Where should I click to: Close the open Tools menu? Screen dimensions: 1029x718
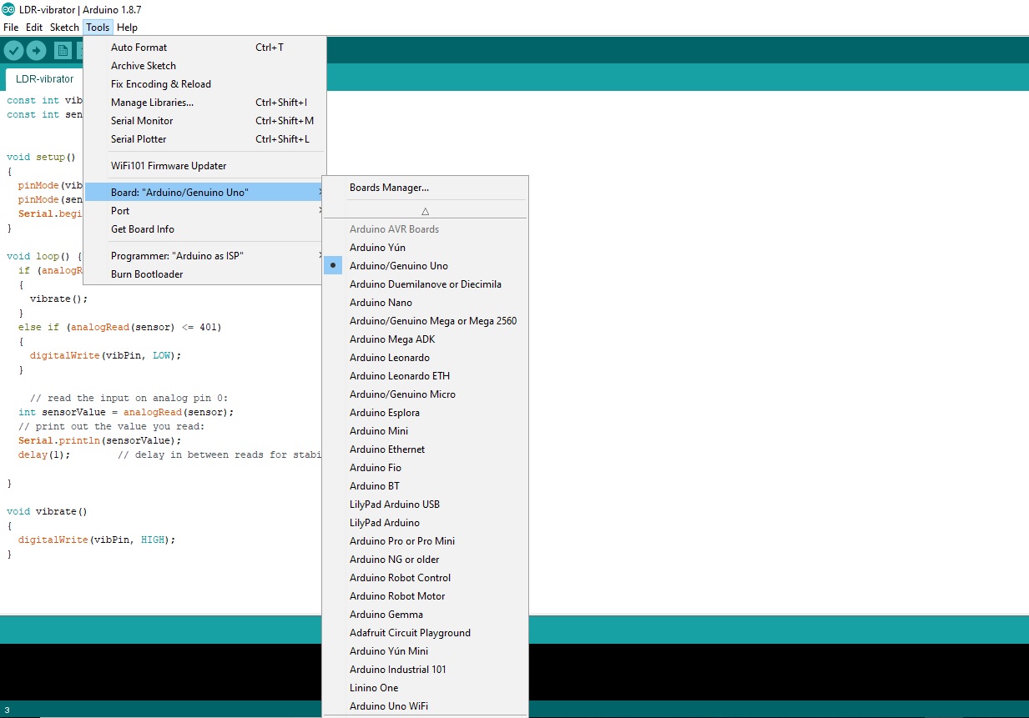[98, 28]
